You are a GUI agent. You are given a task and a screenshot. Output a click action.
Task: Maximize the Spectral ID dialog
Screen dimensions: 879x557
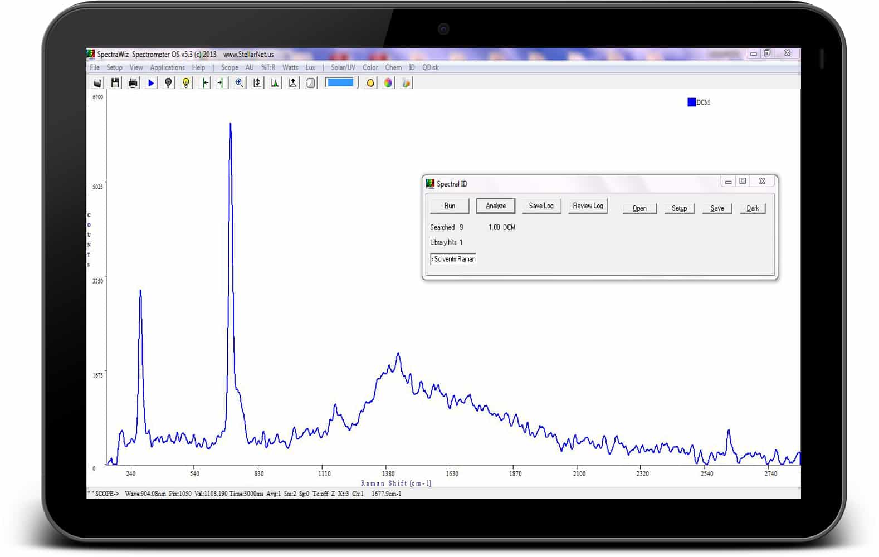[743, 182]
